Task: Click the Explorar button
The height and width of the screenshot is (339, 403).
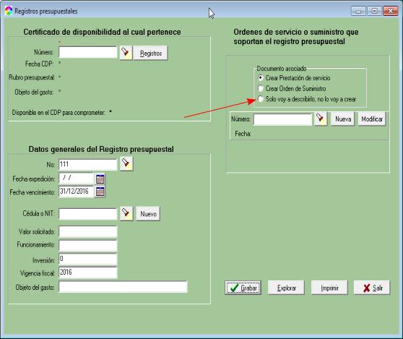Action: (286, 288)
